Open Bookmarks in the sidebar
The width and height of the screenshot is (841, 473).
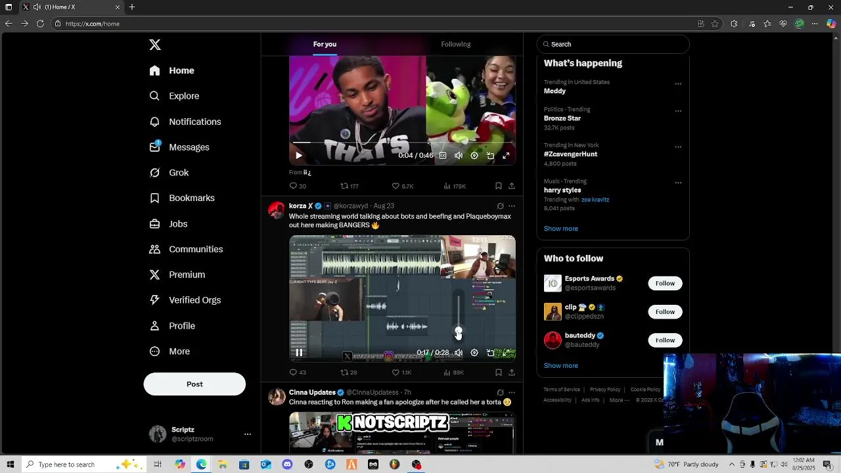[x=182, y=198]
